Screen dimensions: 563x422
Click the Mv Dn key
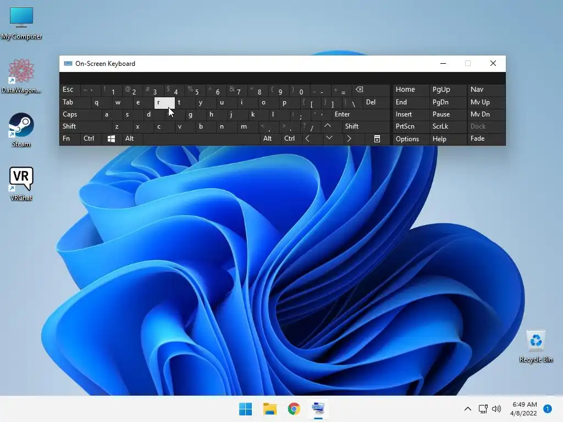486,114
